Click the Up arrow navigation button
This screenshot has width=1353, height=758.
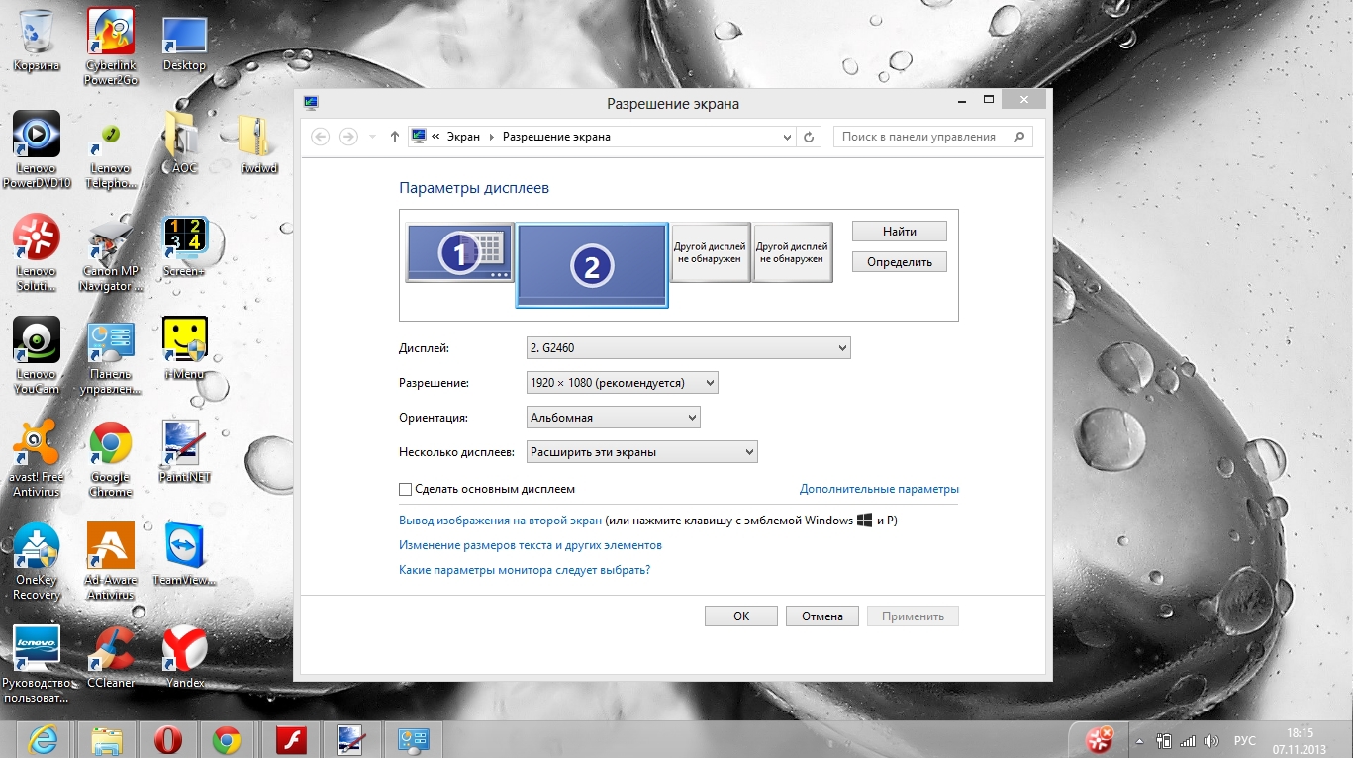coord(395,137)
